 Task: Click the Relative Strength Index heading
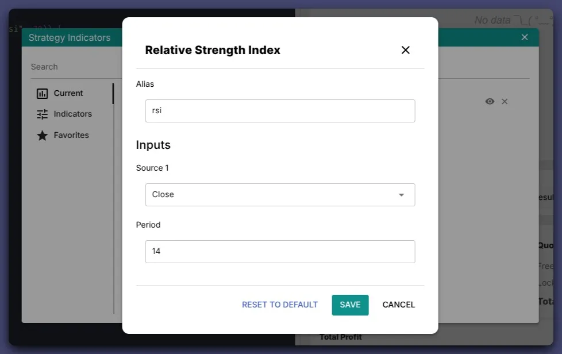pos(213,50)
